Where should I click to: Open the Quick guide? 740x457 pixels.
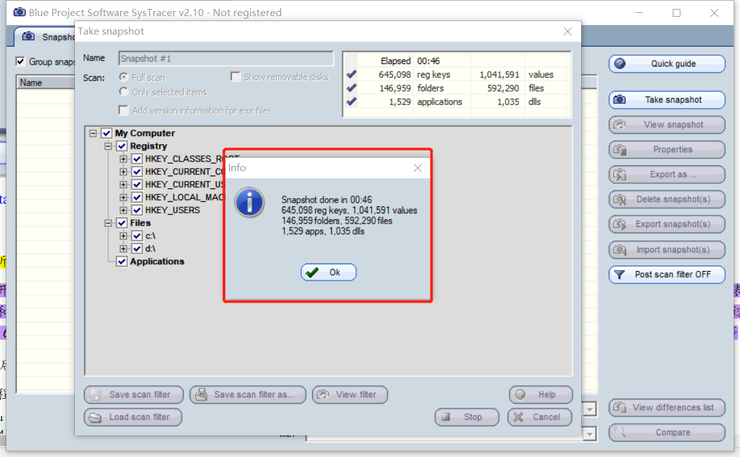point(667,63)
